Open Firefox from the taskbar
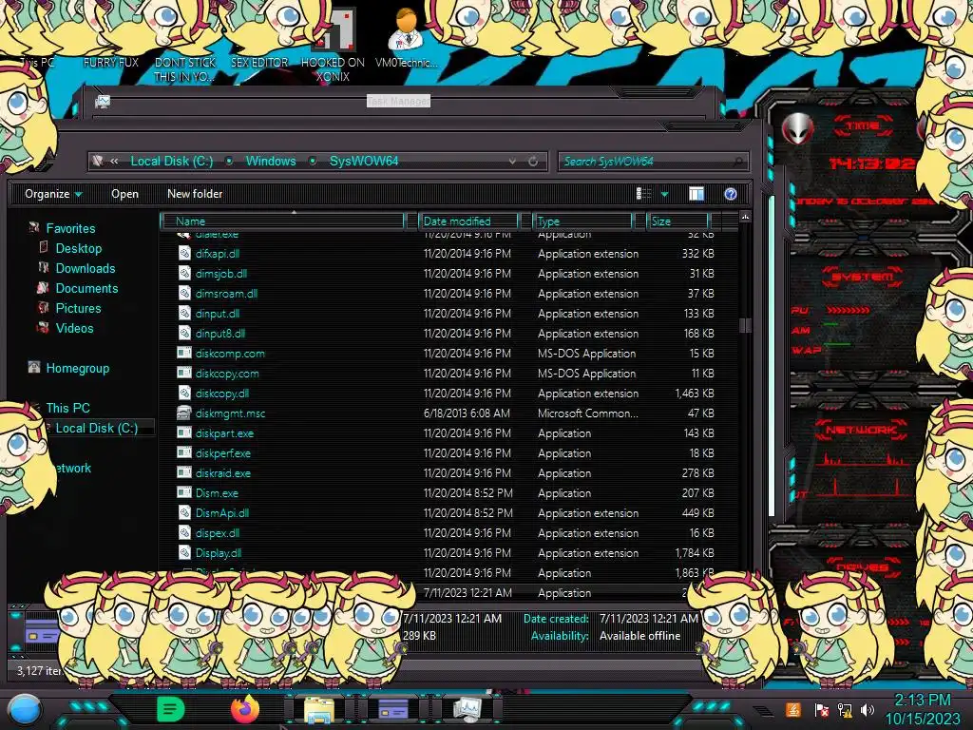973x730 pixels. (x=244, y=709)
